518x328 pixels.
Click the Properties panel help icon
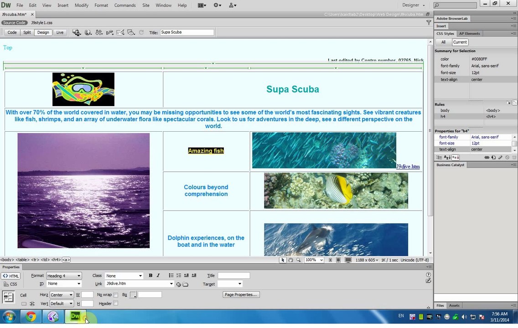[x=429, y=275]
